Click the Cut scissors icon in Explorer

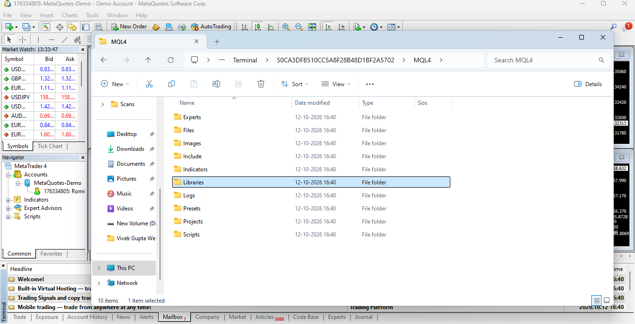tap(149, 84)
